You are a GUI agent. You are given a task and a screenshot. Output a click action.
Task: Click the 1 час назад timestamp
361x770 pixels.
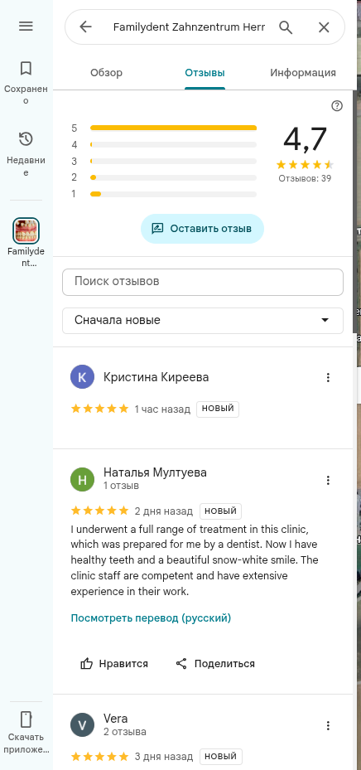tap(162, 409)
